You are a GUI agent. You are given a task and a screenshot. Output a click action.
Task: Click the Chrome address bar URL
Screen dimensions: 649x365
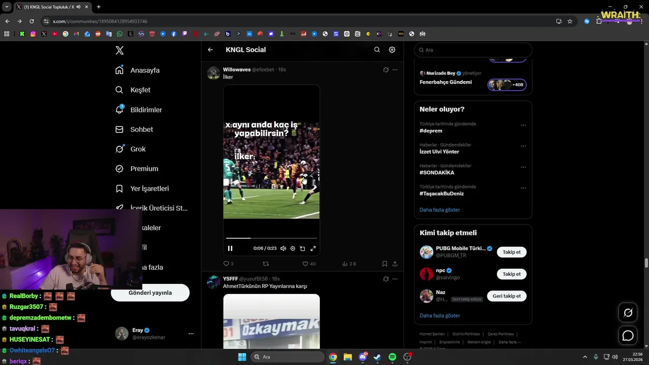pyautogui.click(x=100, y=21)
